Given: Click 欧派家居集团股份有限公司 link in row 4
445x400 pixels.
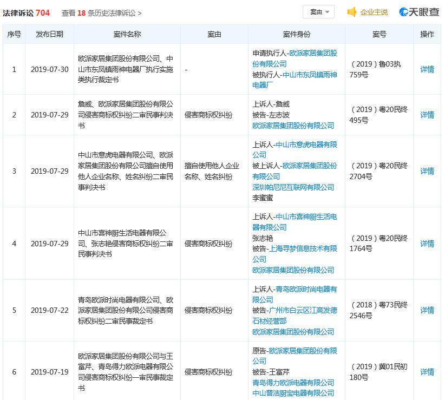Looking at the screenshot, I should click(x=293, y=270).
